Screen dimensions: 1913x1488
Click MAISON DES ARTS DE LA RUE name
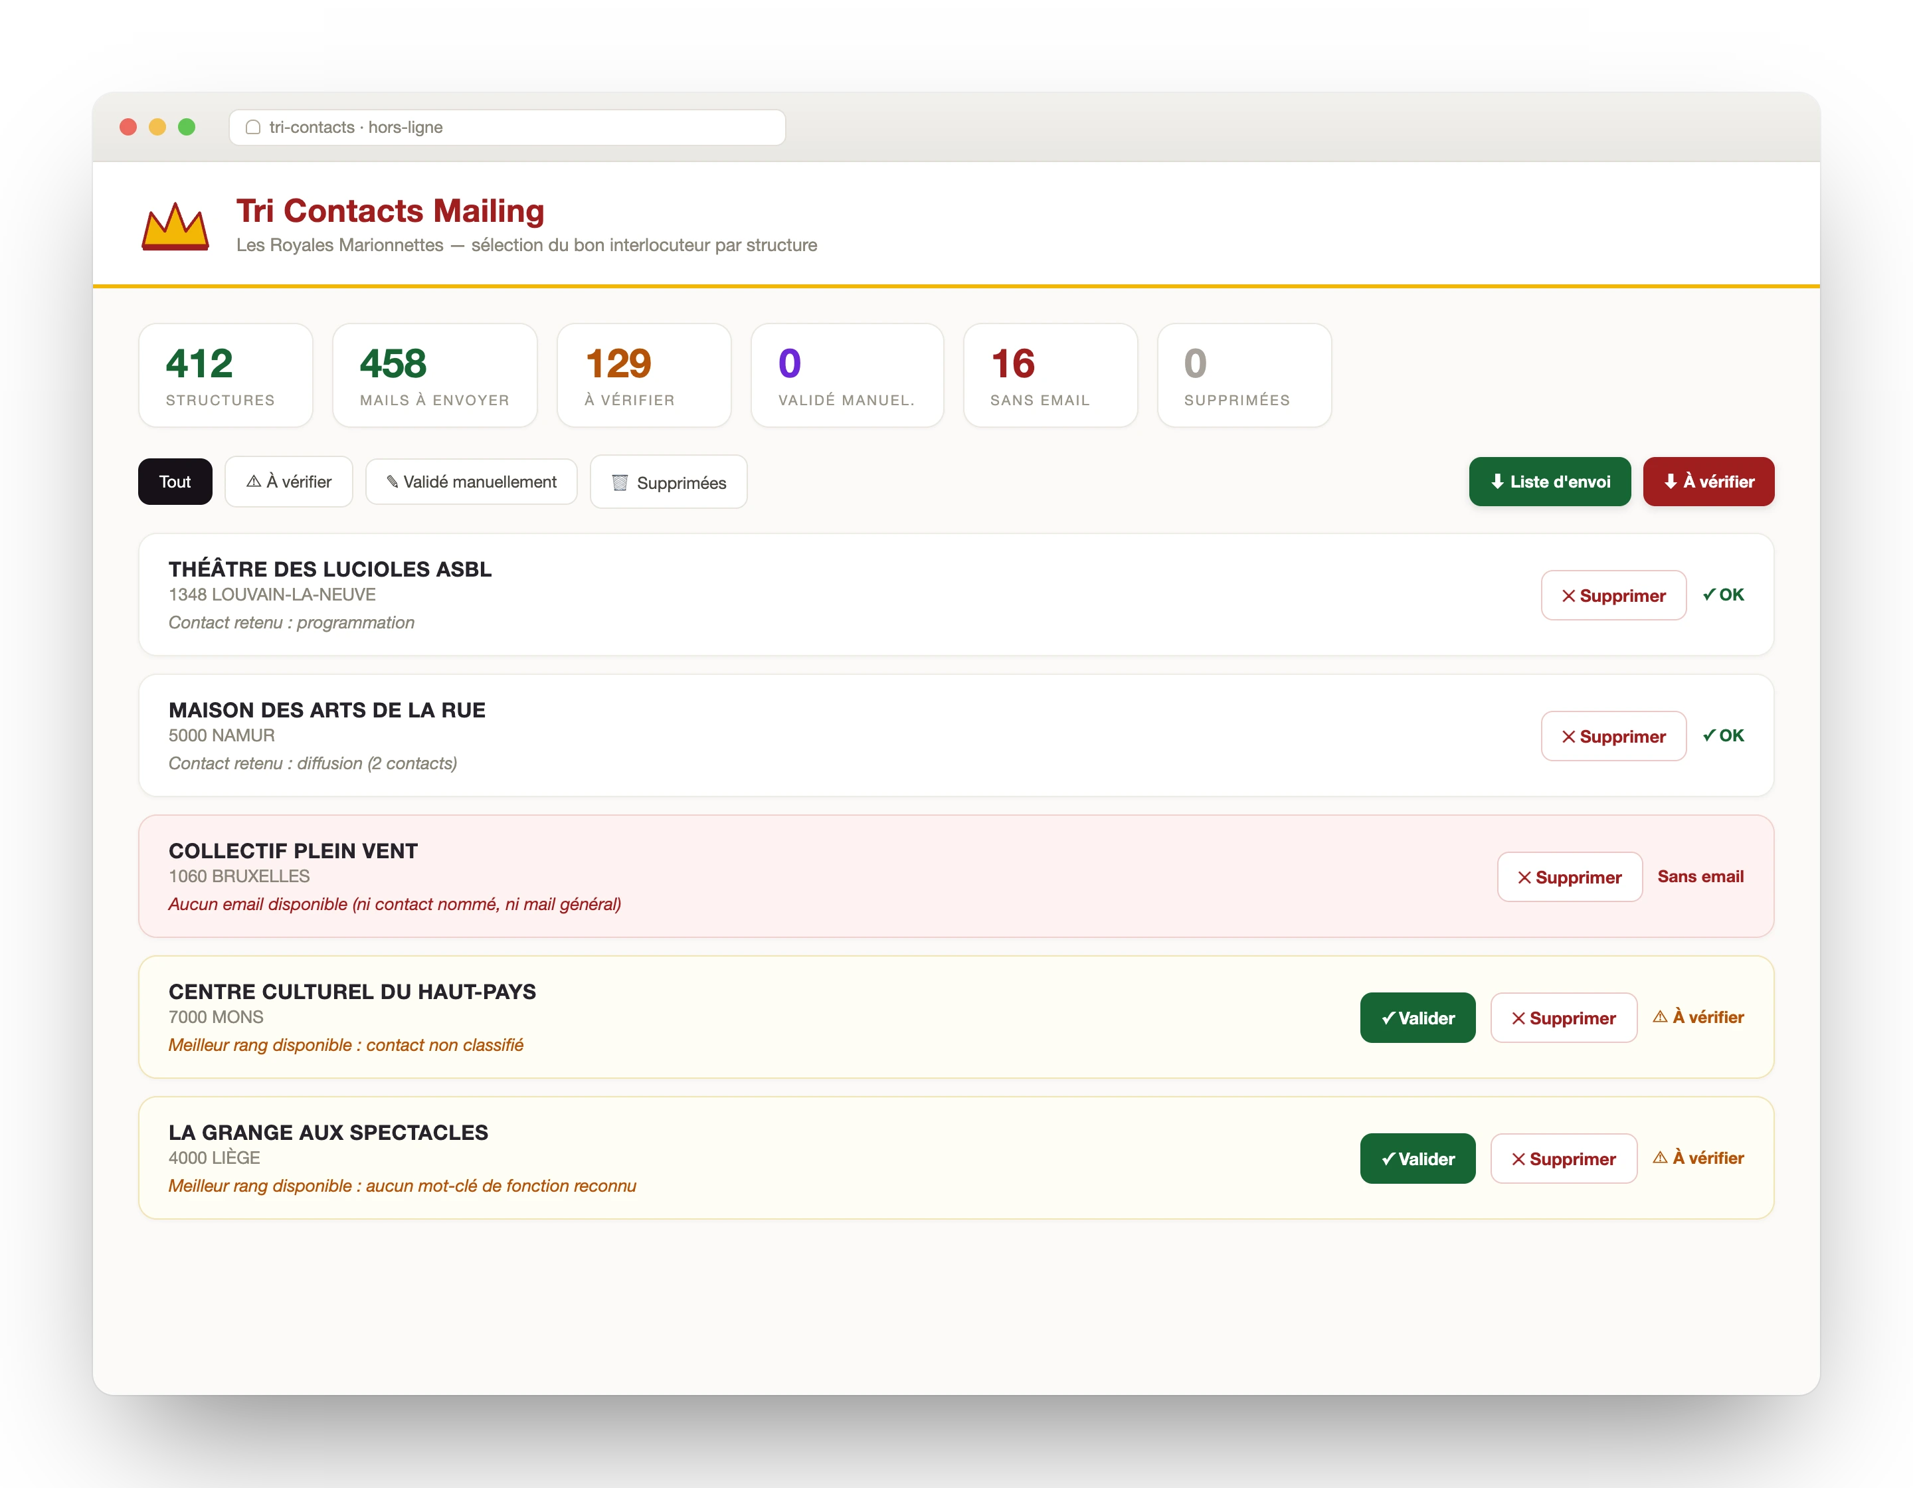pyautogui.click(x=327, y=711)
